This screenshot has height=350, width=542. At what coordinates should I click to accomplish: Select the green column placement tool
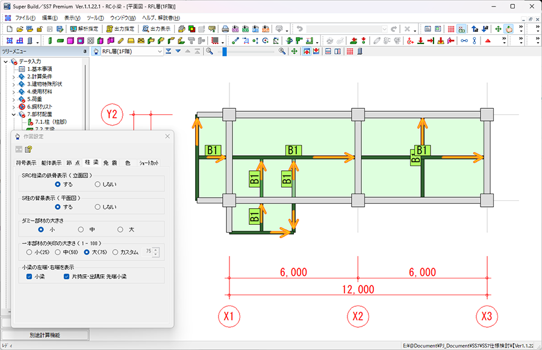[51, 41]
